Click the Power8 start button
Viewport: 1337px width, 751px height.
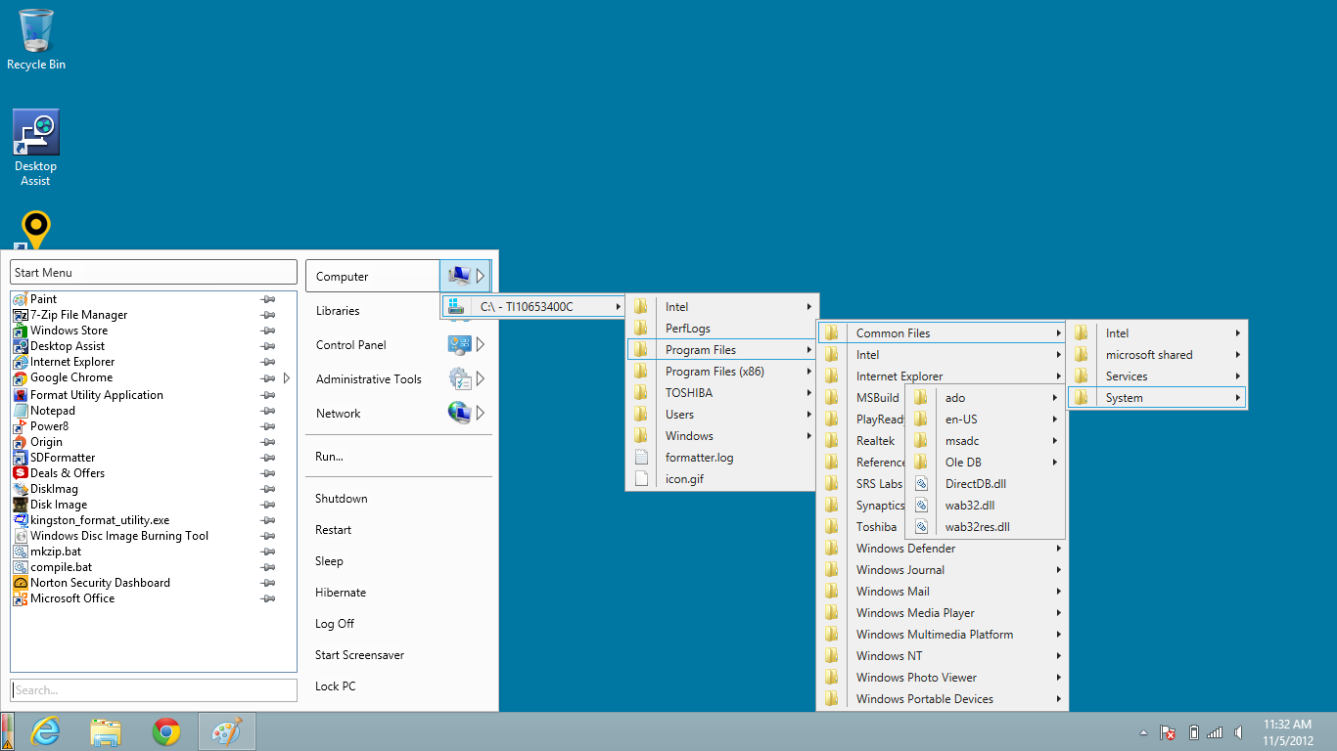10,731
